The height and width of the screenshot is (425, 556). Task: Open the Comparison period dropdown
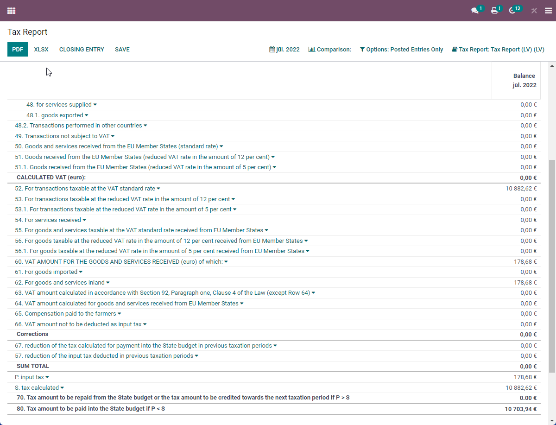329,49
